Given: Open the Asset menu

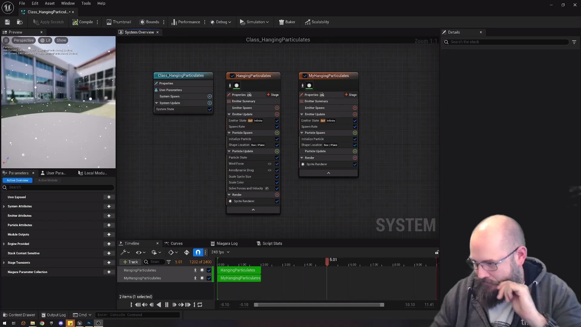Looking at the screenshot, I should coord(50,3).
